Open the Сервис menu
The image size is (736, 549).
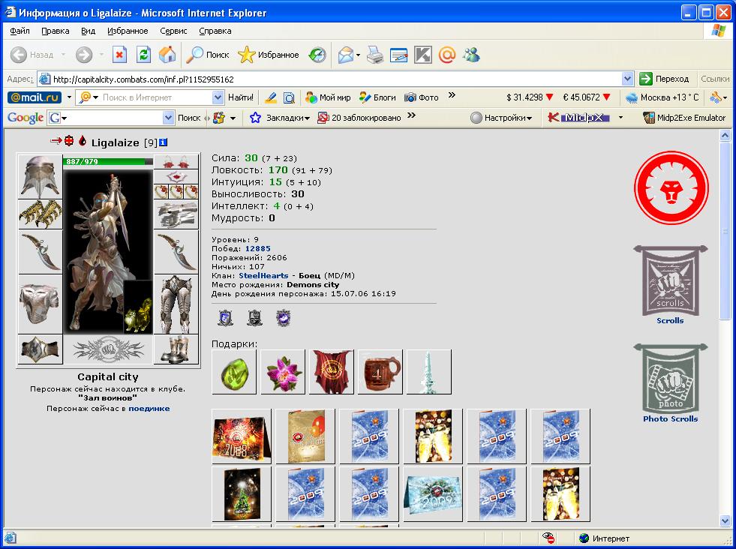(173, 31)
